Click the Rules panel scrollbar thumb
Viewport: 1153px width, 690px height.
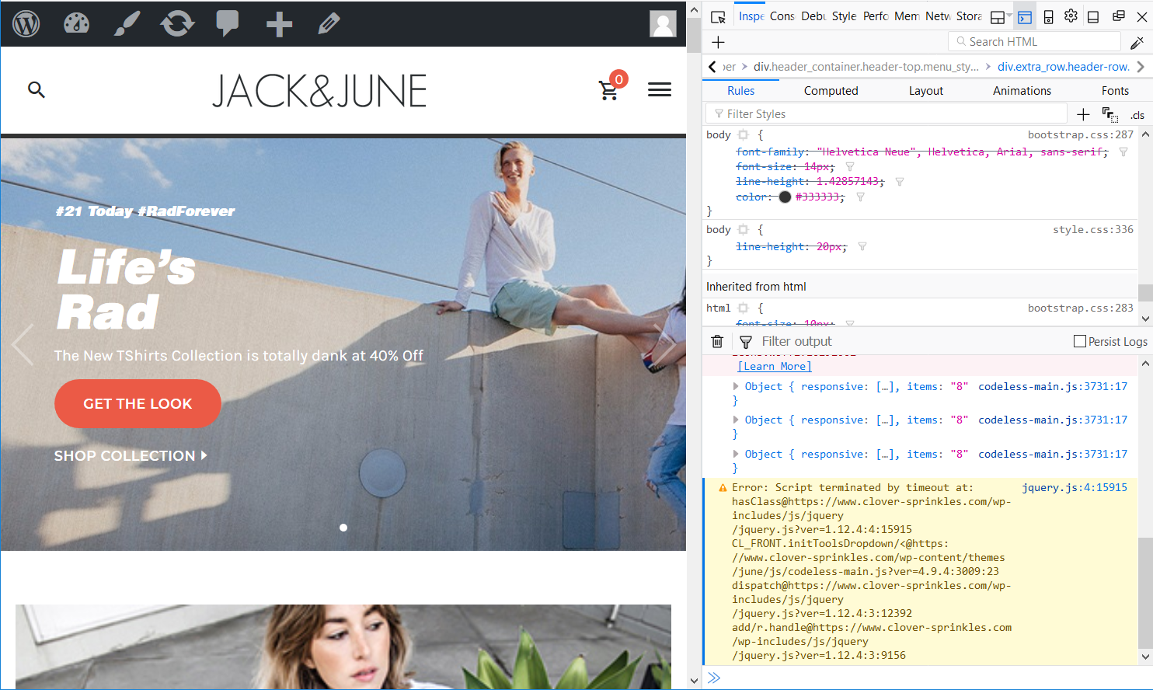click(1145, 292)
